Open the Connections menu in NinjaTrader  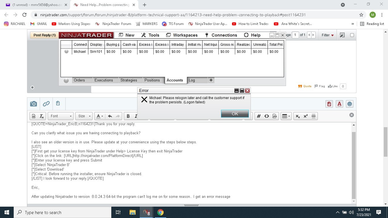point(221,35)
